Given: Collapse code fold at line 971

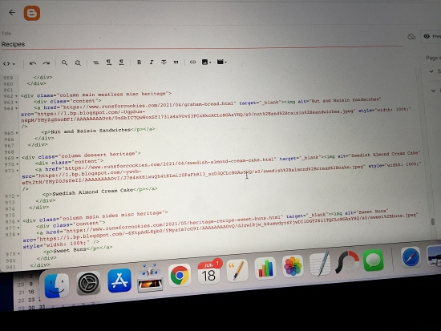Looking at the screenshot, I should coord(18,171).
